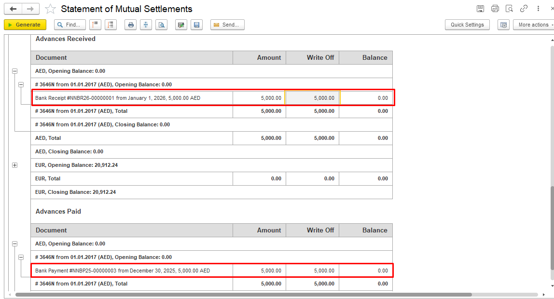Click '# 3646N ... Closing Balance: 0.00' row
The width and height of the screenshot is (554, 299).
[x=212, y=124]
